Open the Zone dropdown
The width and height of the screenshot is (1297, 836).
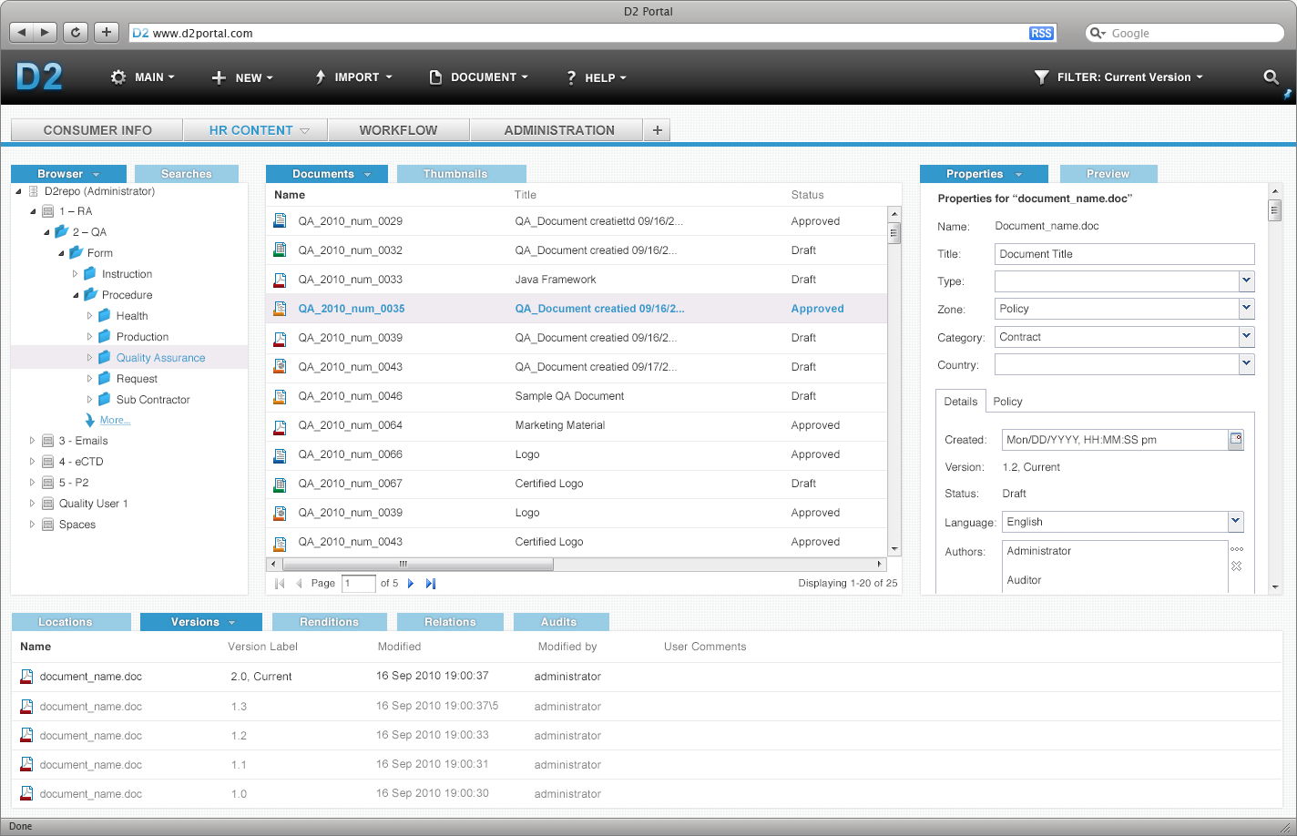1247,309
